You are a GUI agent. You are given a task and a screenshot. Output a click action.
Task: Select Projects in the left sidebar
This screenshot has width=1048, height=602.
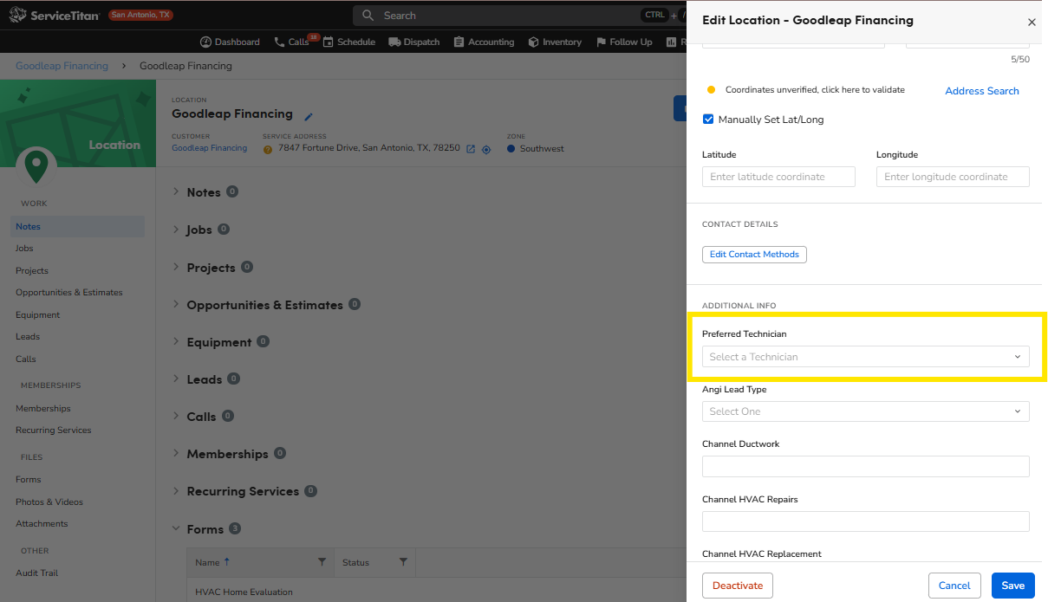coord(32,270)
